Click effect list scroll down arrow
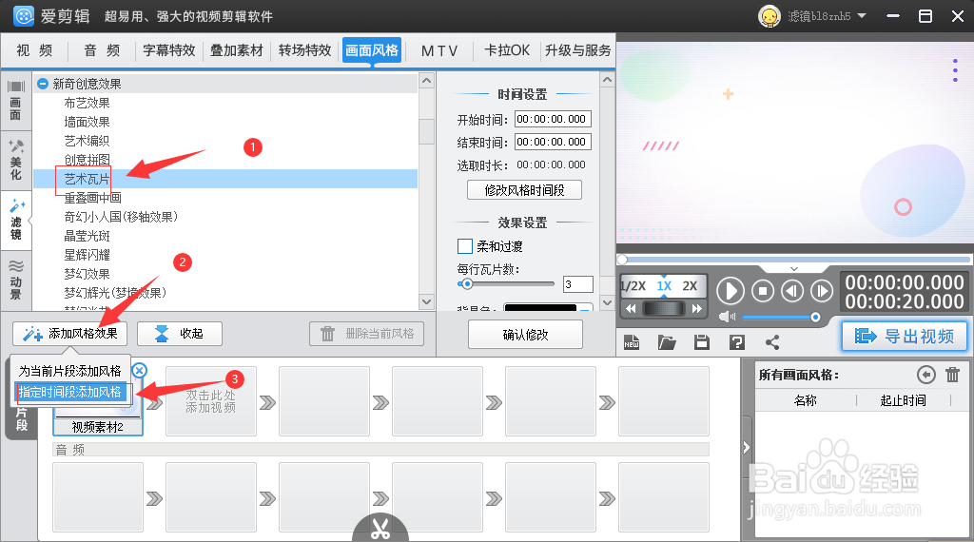 pos(426,301)
